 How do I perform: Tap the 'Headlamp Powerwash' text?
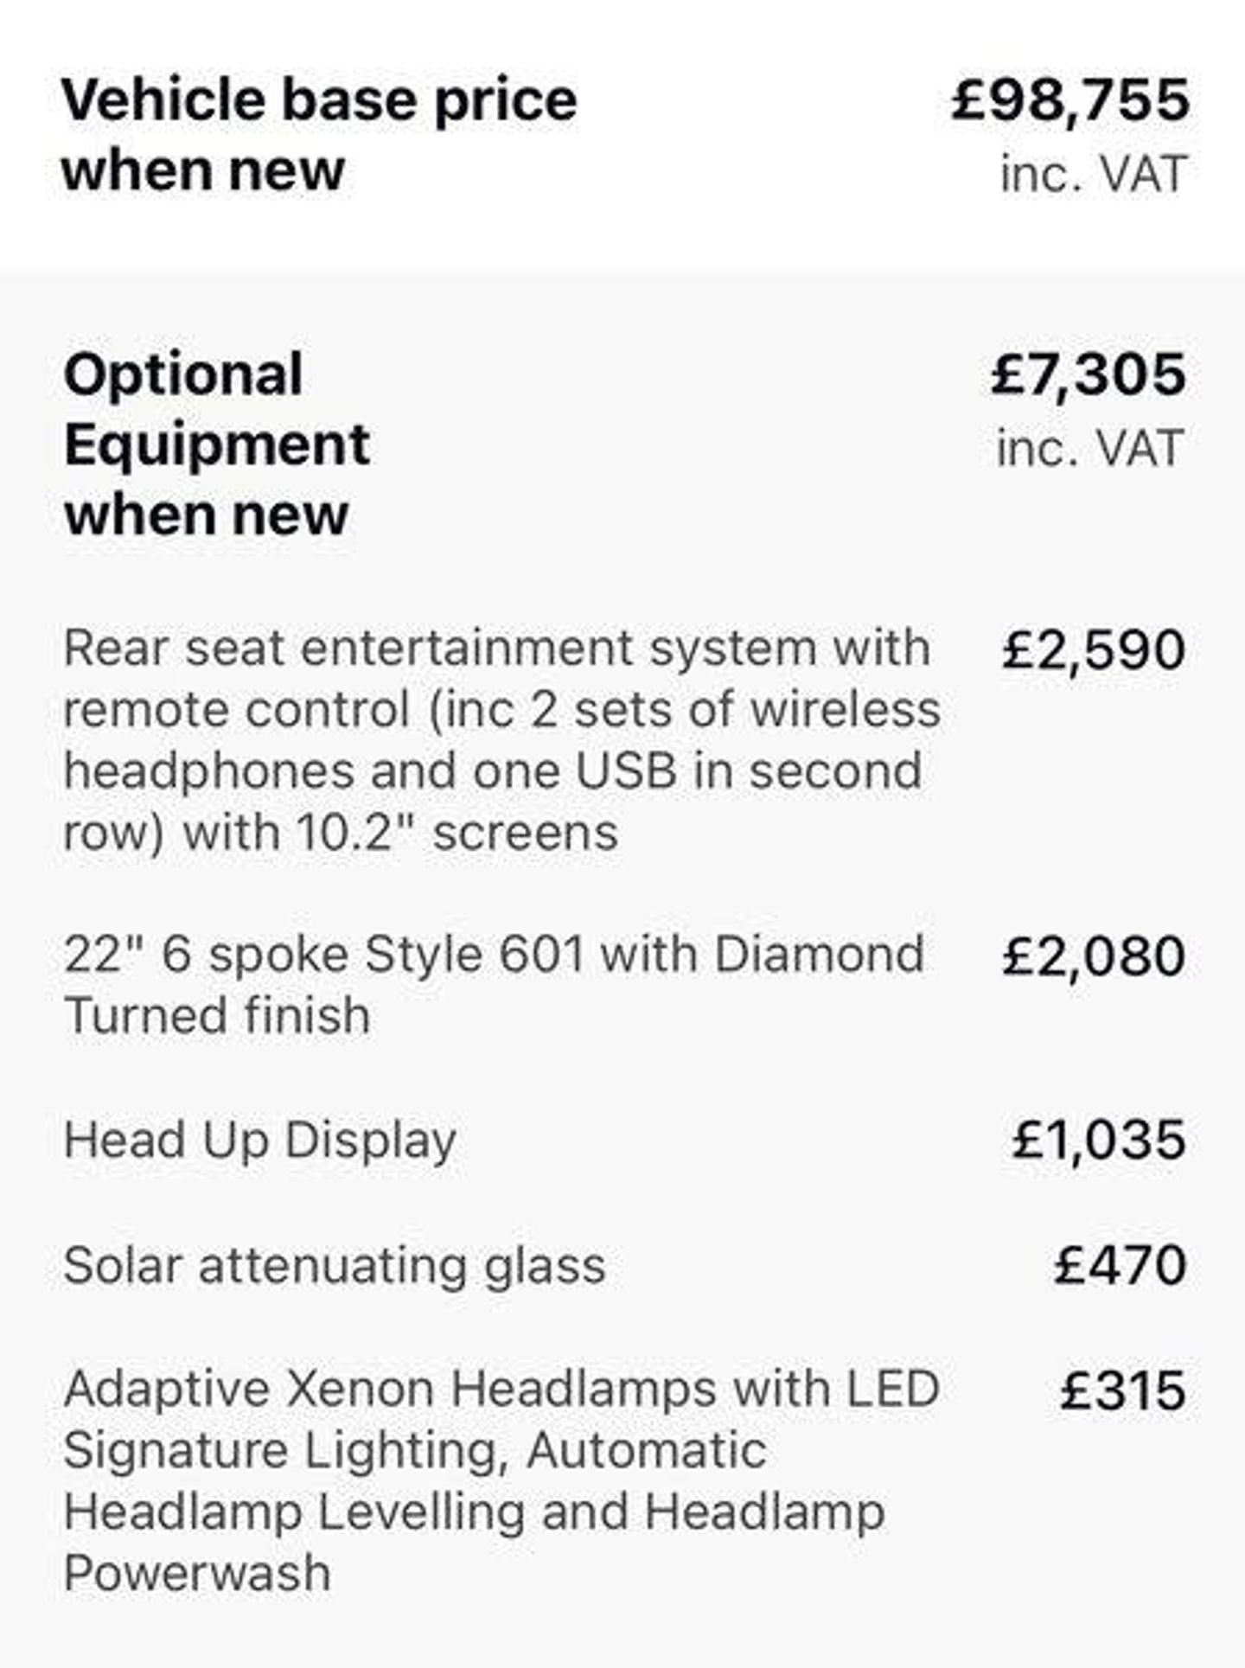pos(474,1543)
